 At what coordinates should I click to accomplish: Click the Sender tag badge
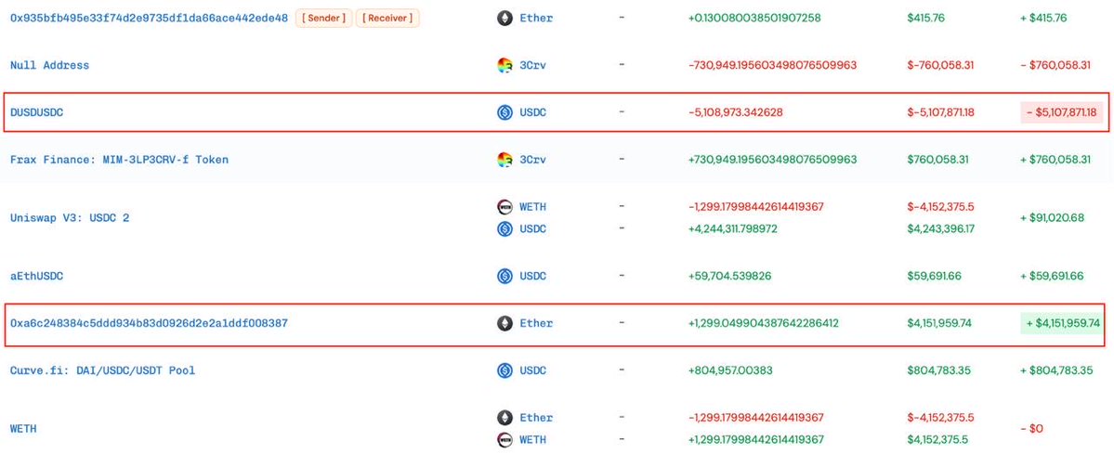pos(323,18)
